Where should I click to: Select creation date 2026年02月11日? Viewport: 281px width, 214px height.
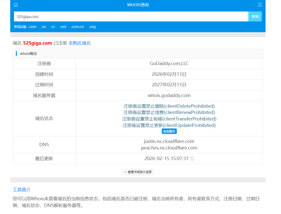(169, 74)
